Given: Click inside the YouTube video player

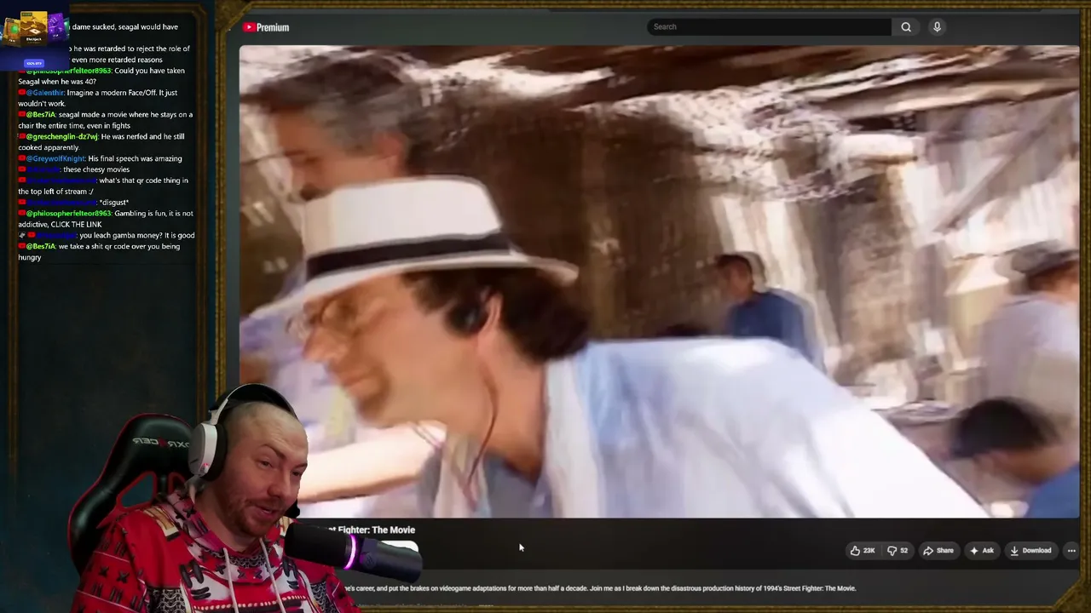Looking at the screenshot, I should tap(659, 281).
